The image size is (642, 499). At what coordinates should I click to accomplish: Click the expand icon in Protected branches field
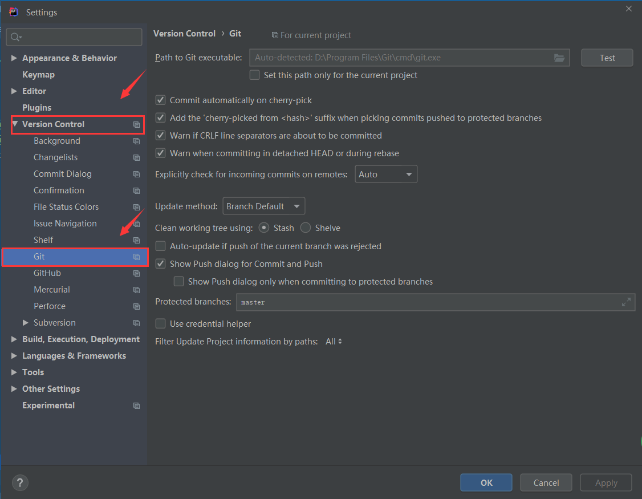tap(626, 302)
